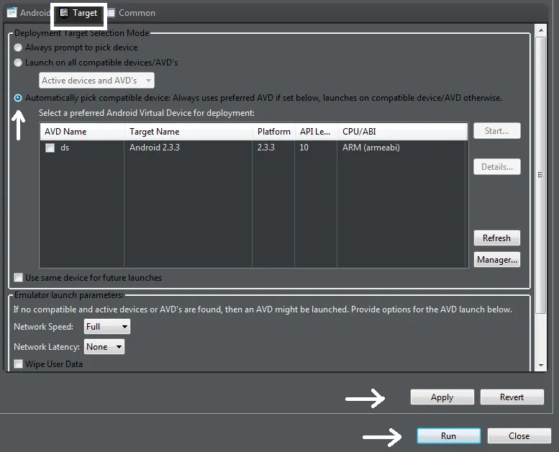This screenshot has height=452, width=559.
Task: Open the AVD Manager...
Action: click(497, 260)
